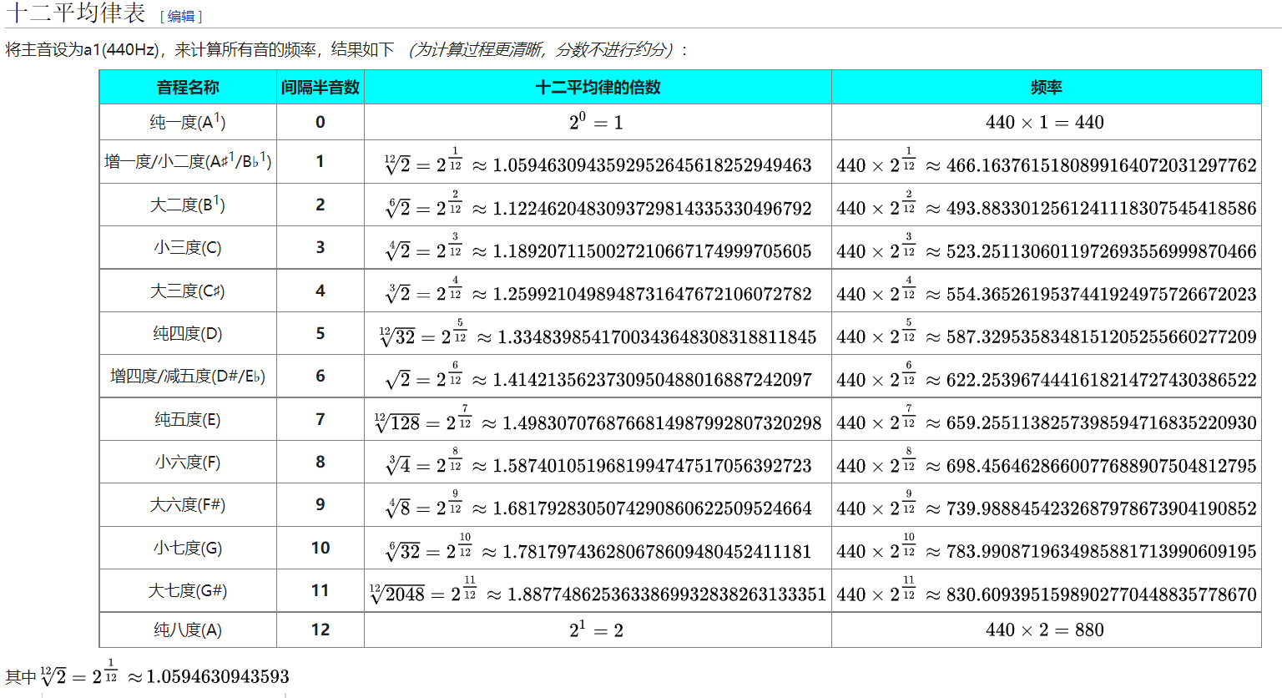The image size is (1282, 698).
Task: Select the frequency 698.45646286600776889075048127795
Action: (1102, 466)
